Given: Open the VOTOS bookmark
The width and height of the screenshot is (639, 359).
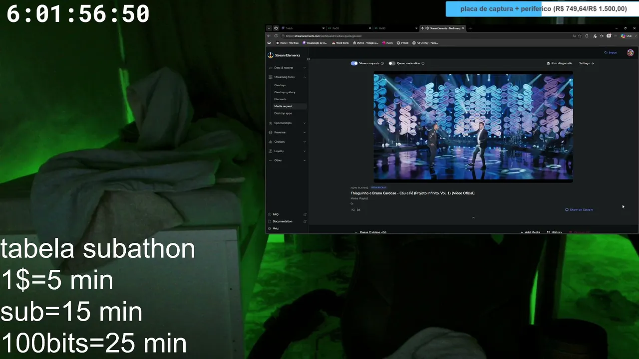Looking at the screenshot, I should click(x=365, y=43).
